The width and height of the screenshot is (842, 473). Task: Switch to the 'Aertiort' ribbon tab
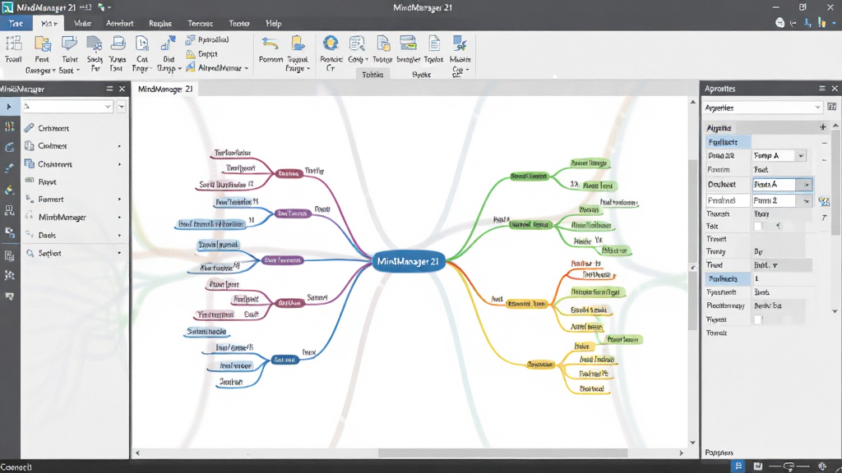click(x=119, y=23)
